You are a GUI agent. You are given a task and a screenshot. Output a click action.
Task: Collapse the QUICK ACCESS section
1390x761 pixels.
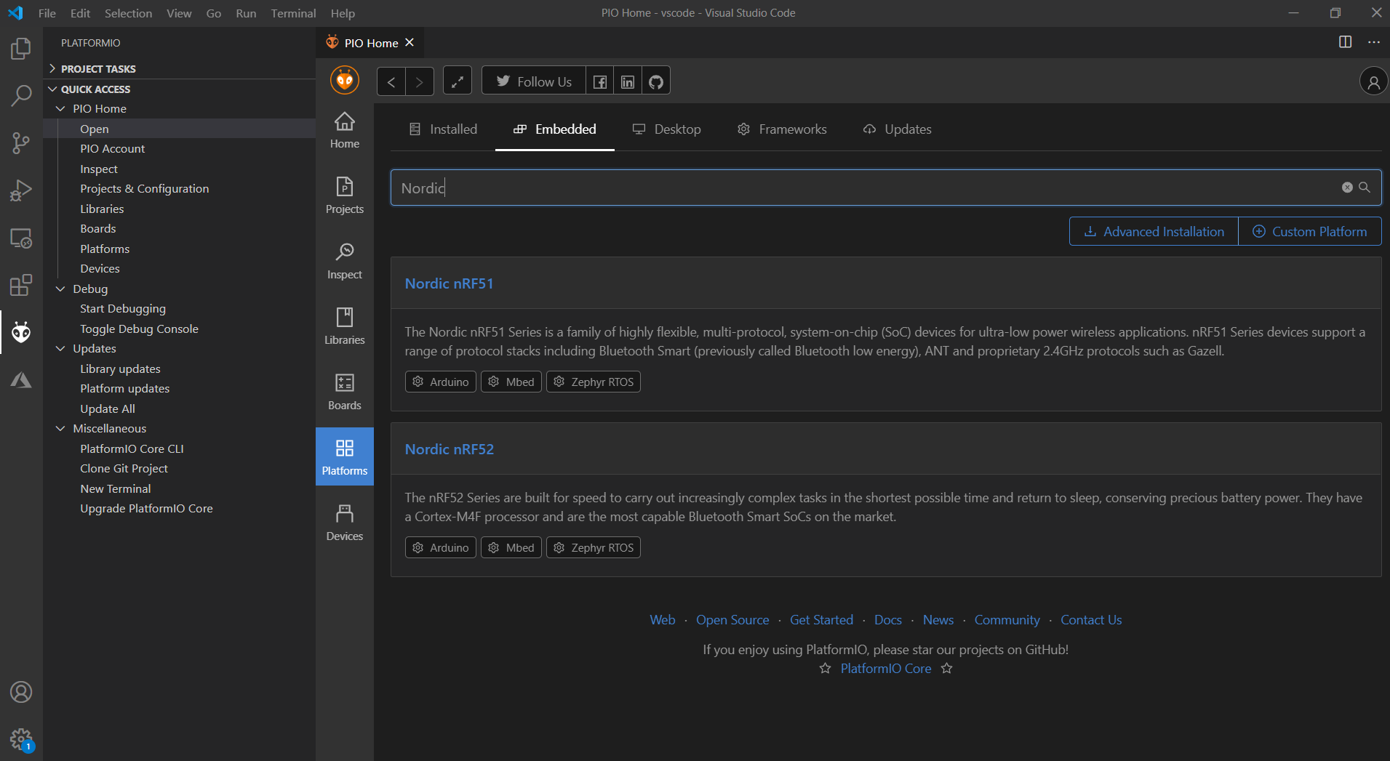click(x=95, y=89)
